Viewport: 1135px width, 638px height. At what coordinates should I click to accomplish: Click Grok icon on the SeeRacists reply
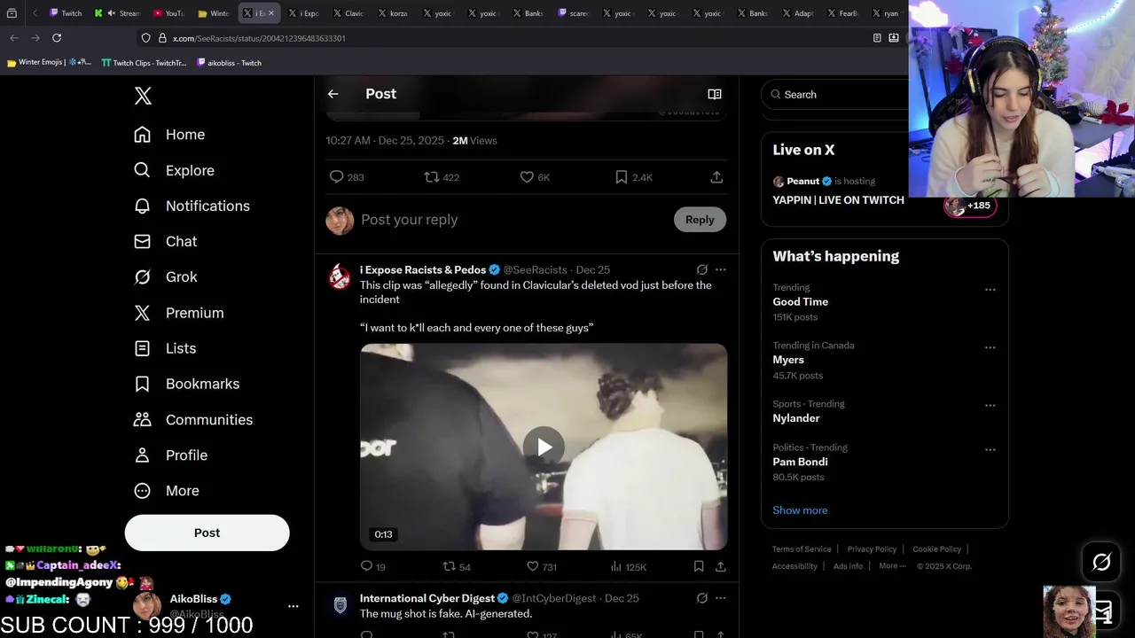click(x=702, y=270)
